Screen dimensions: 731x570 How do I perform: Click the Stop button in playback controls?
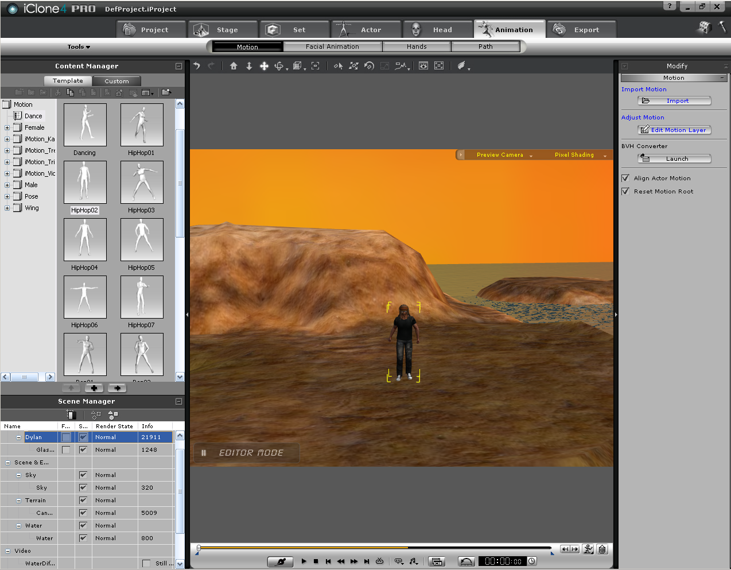click(x=316, y=561)
